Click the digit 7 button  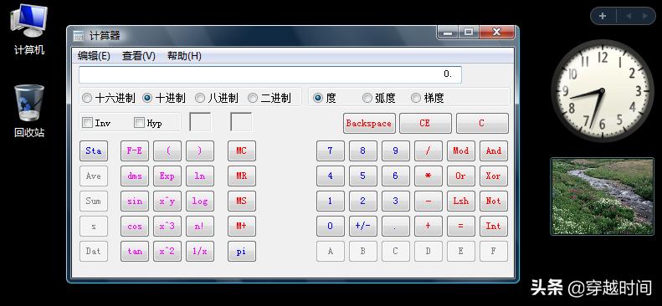click(330, 150)
